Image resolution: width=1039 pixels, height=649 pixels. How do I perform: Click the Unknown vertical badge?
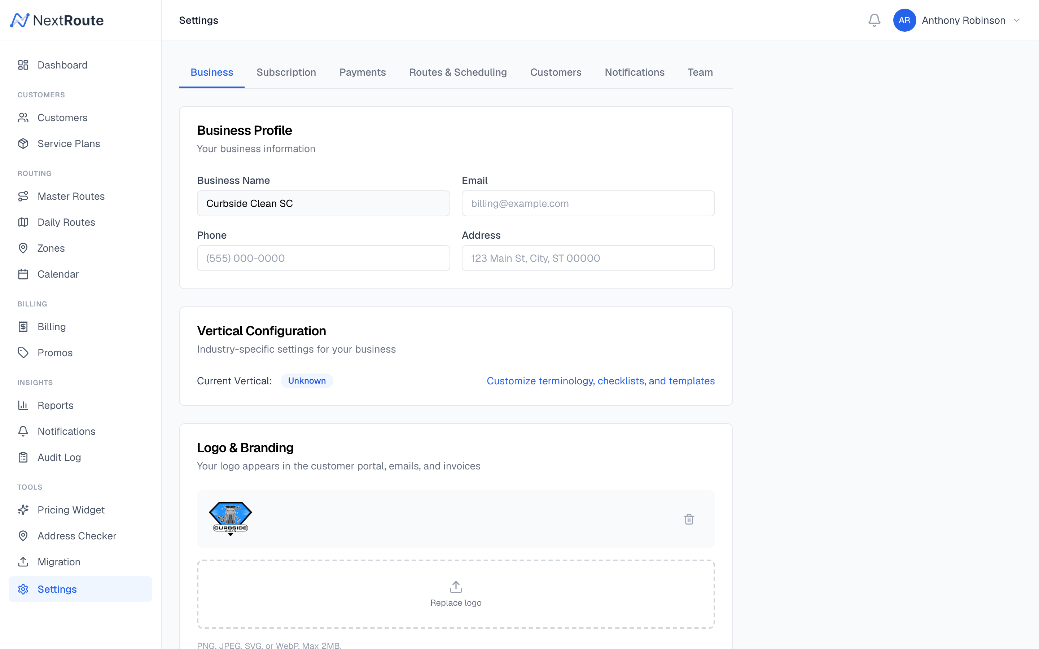[307, 381]
